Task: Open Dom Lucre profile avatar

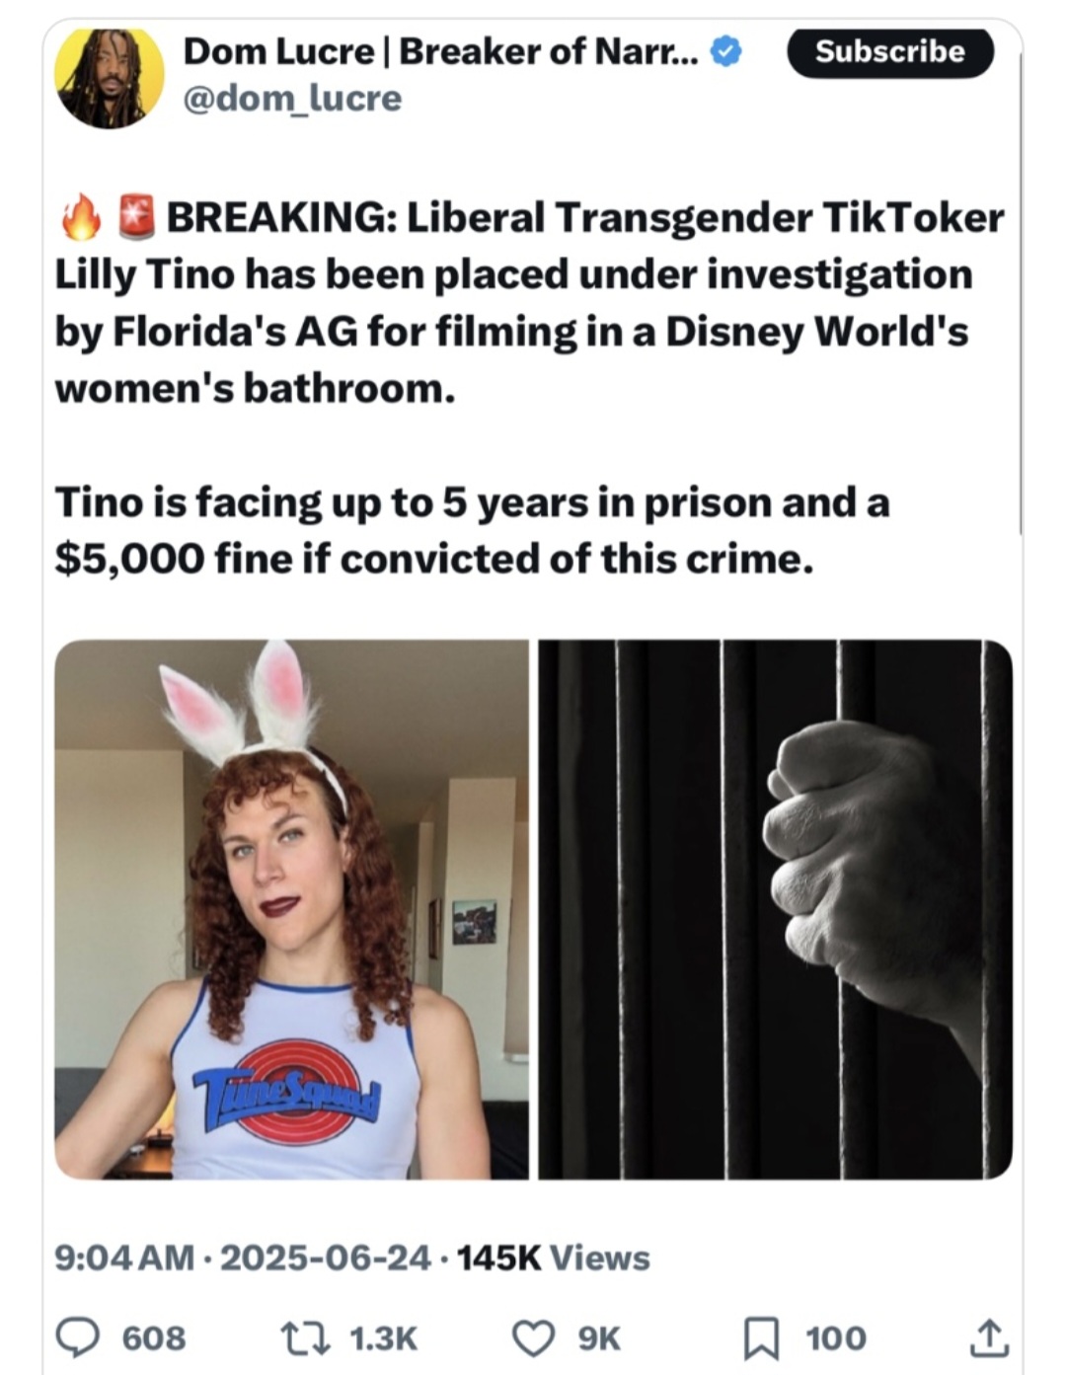Action: click(x=109, y=77)
